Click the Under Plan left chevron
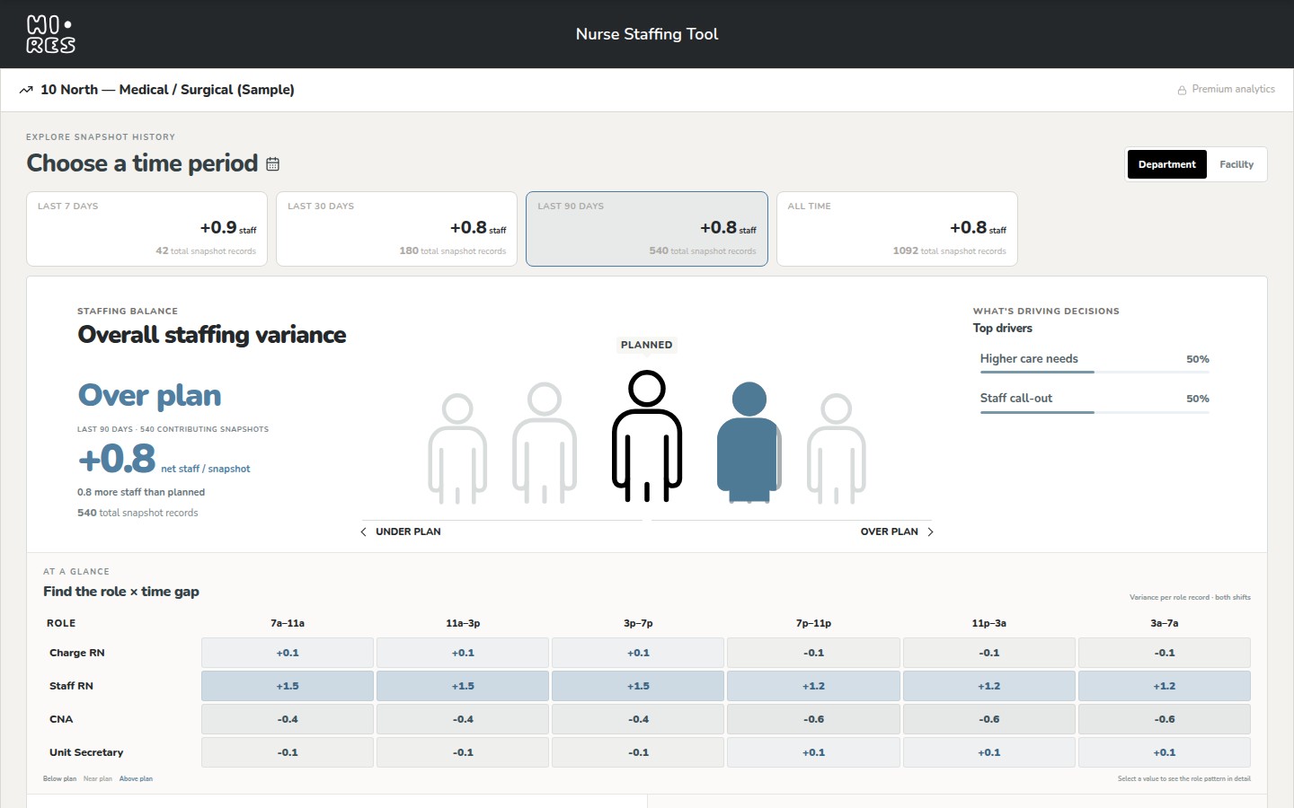This screenshot has height=808, width=1294. coord(363,531)
